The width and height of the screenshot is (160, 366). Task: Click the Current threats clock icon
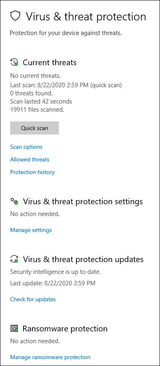coord(15,62)
